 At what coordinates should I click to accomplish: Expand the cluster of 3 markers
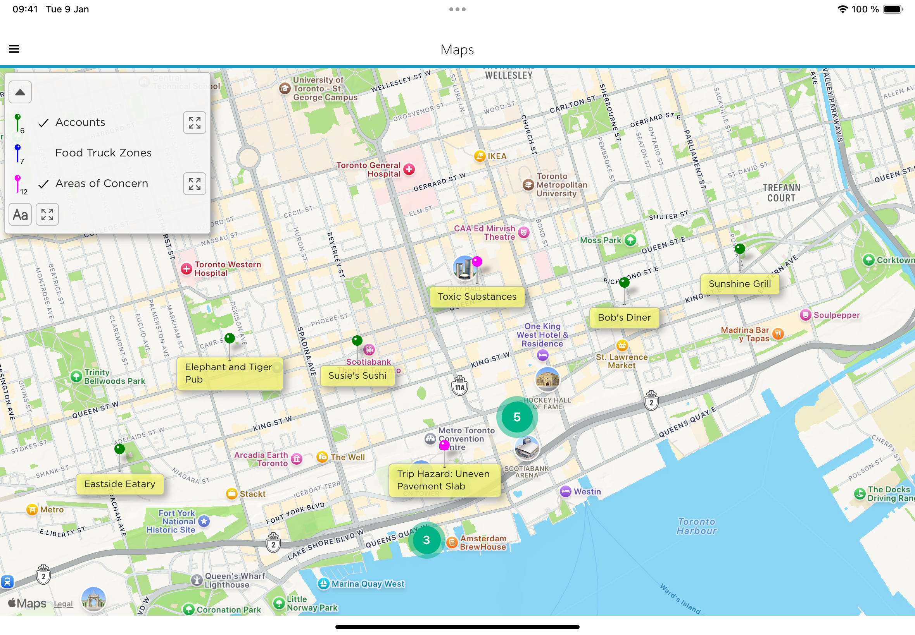click(x=426, y=540)
